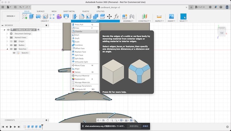This screenshot has width=231, height=131.
Task: Toggle visibility of cardboard_design v3 component
Action: [8, 30]
